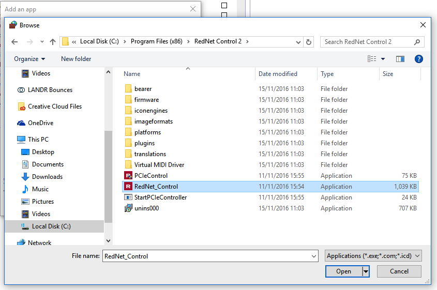Click the Open button
Screen dimensions: 437x290
pos(343,271)
